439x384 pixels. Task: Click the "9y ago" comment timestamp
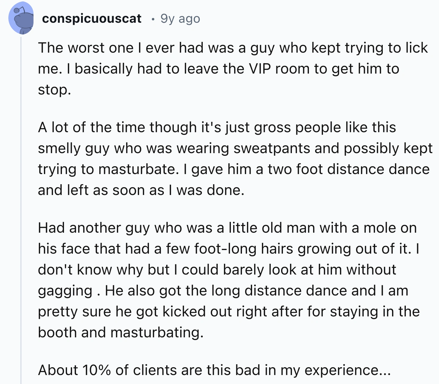(180, 19)
